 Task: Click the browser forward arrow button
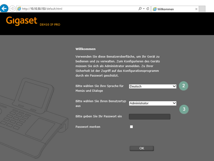tap(13, 9)
